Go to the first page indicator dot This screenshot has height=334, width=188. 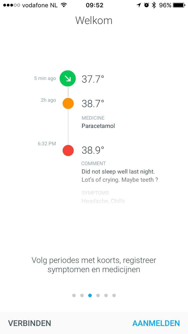(x=74, y=295)
